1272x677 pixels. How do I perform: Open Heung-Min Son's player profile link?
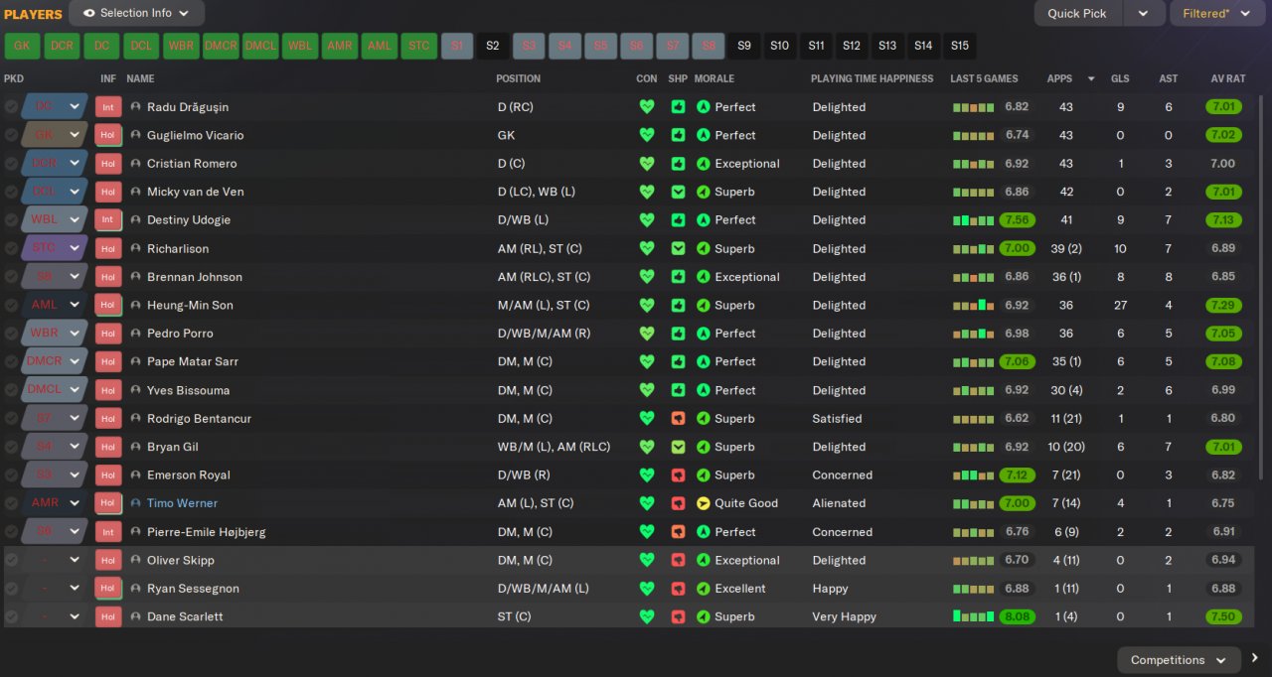190,306
